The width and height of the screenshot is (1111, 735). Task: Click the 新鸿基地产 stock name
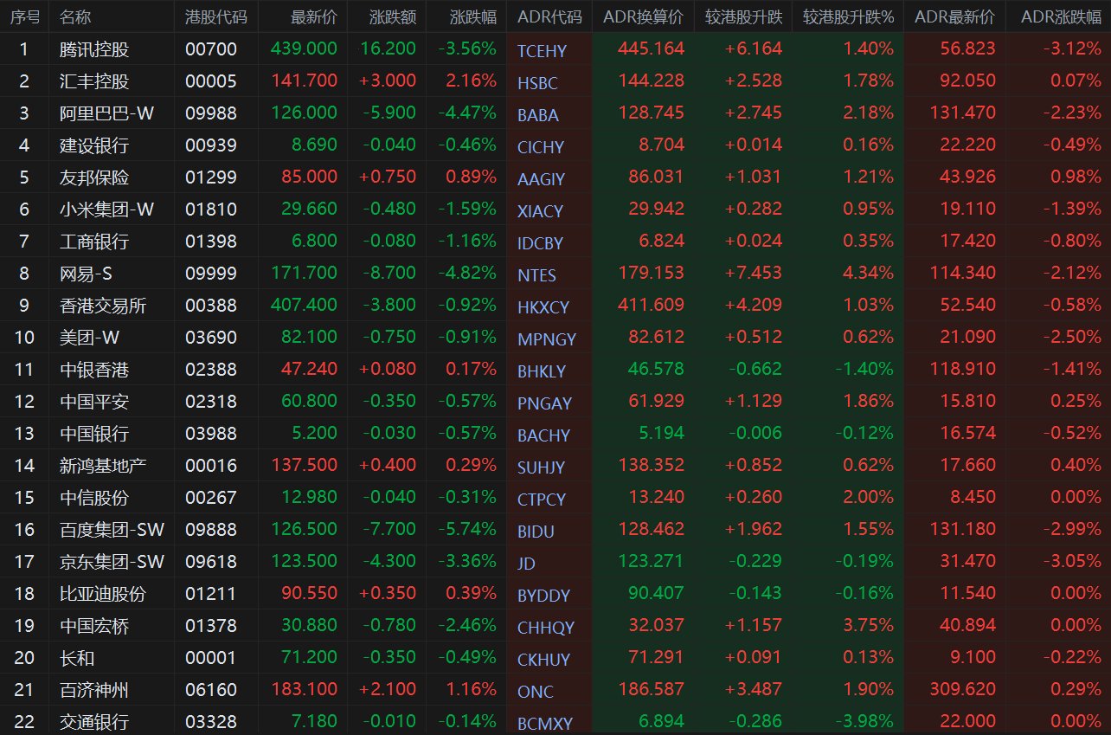(x=104, y=466)
